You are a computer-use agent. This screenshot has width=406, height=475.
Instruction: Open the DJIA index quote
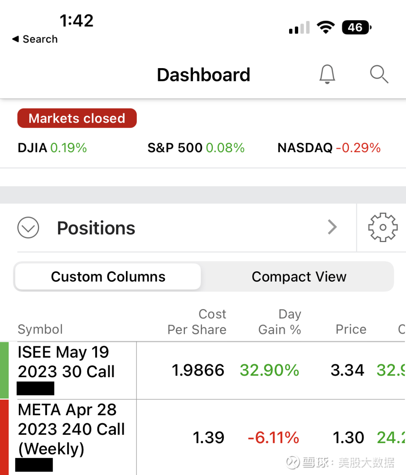52,148
